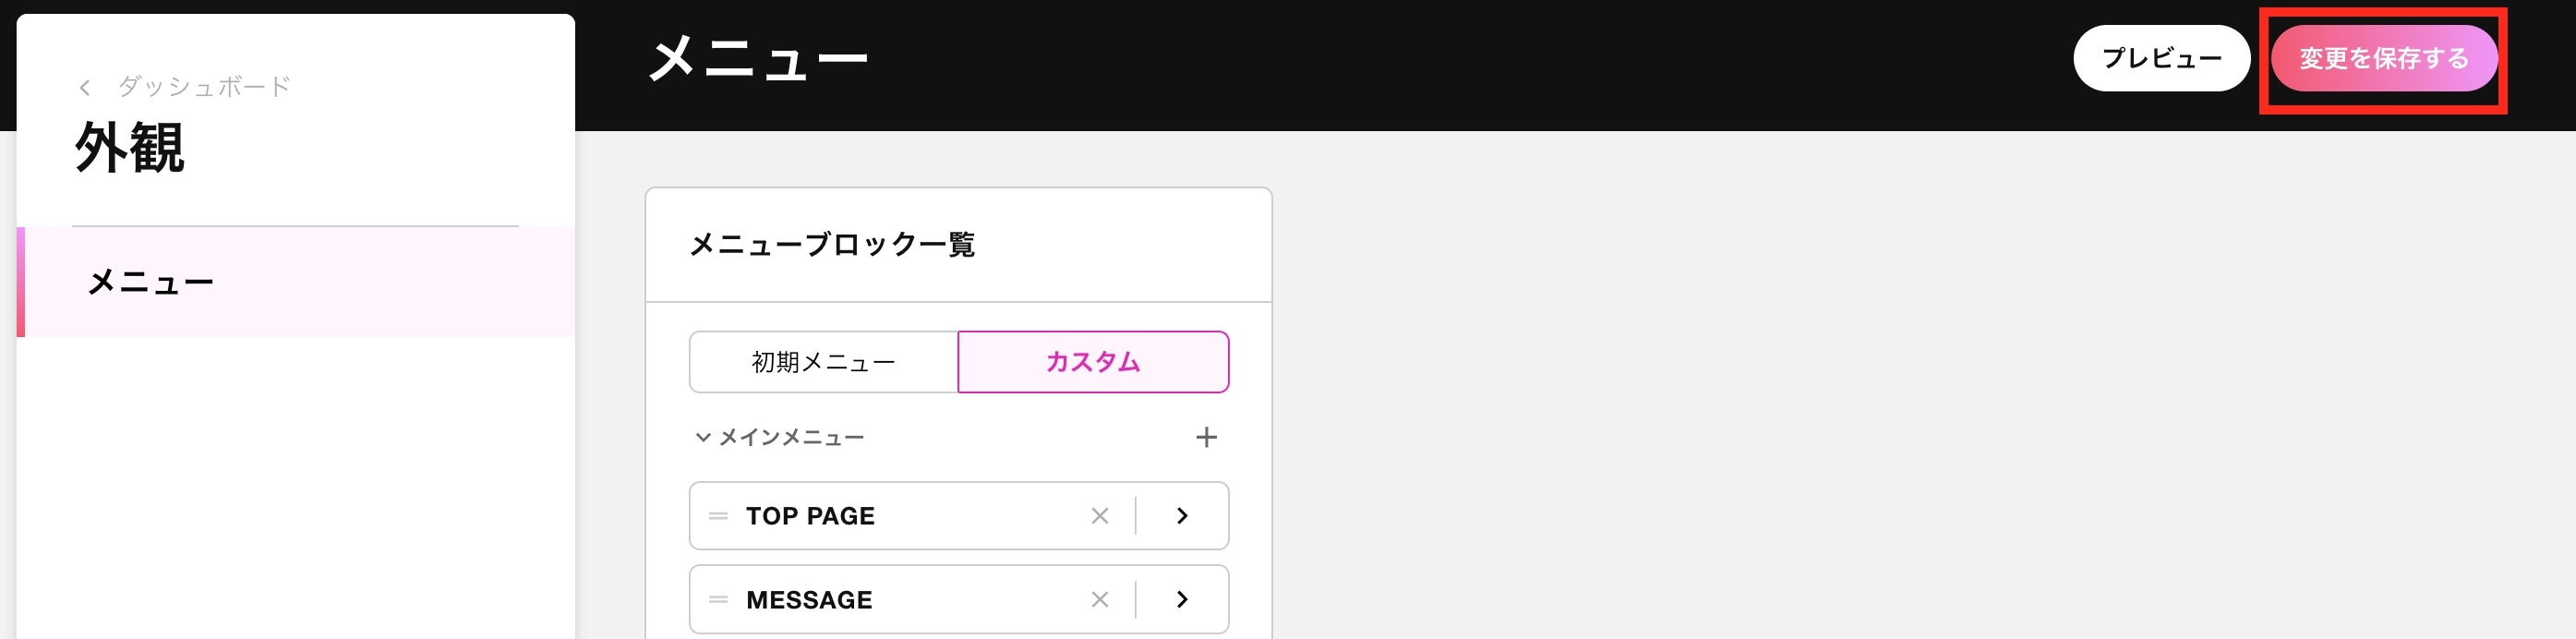The image size is (2576, 639).
Task: Click the メニュー page title
Action: click(758, 58)
